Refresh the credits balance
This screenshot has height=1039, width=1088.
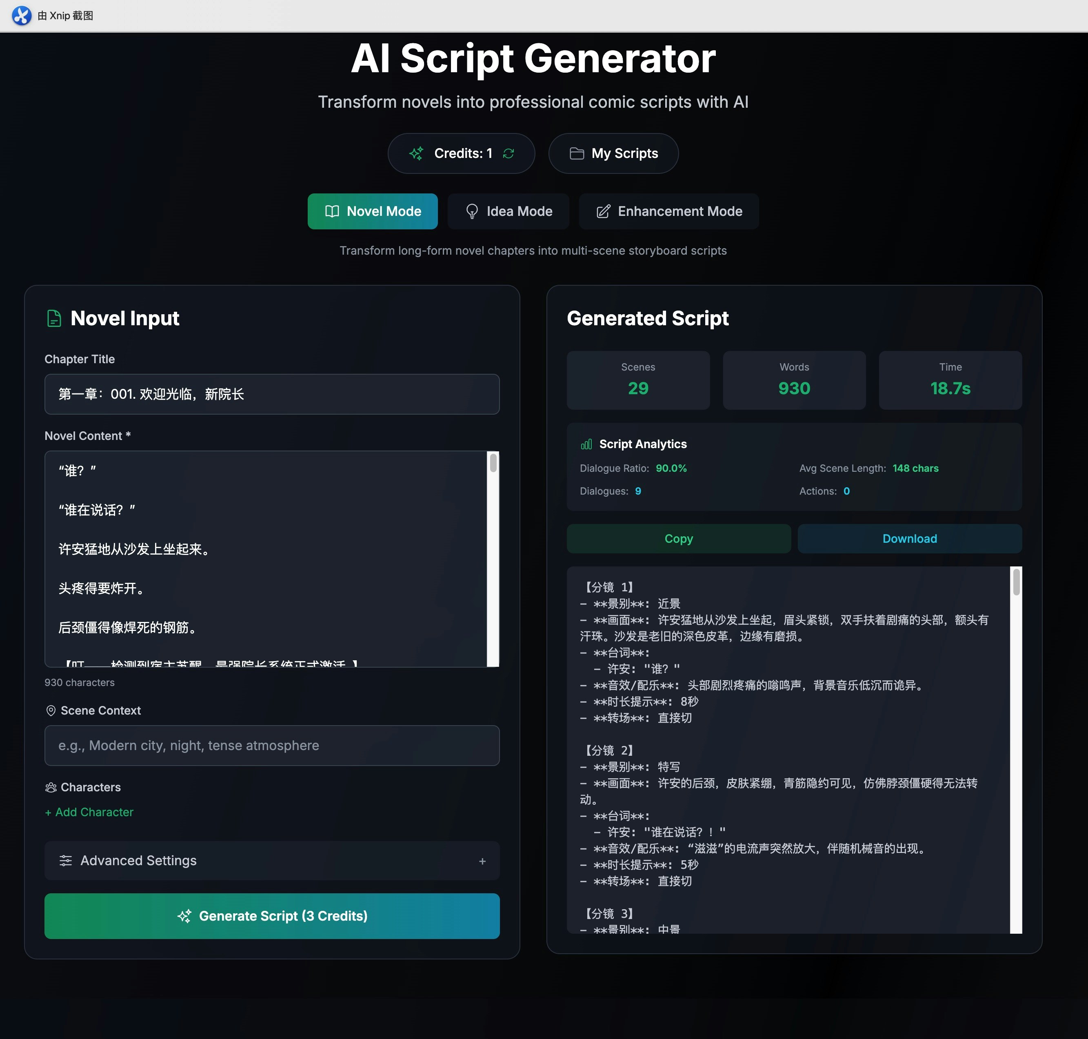(508, 153)
